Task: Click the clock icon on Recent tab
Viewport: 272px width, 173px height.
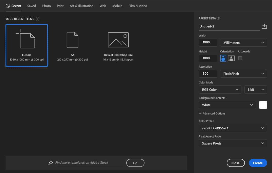Action: point(8,6)
